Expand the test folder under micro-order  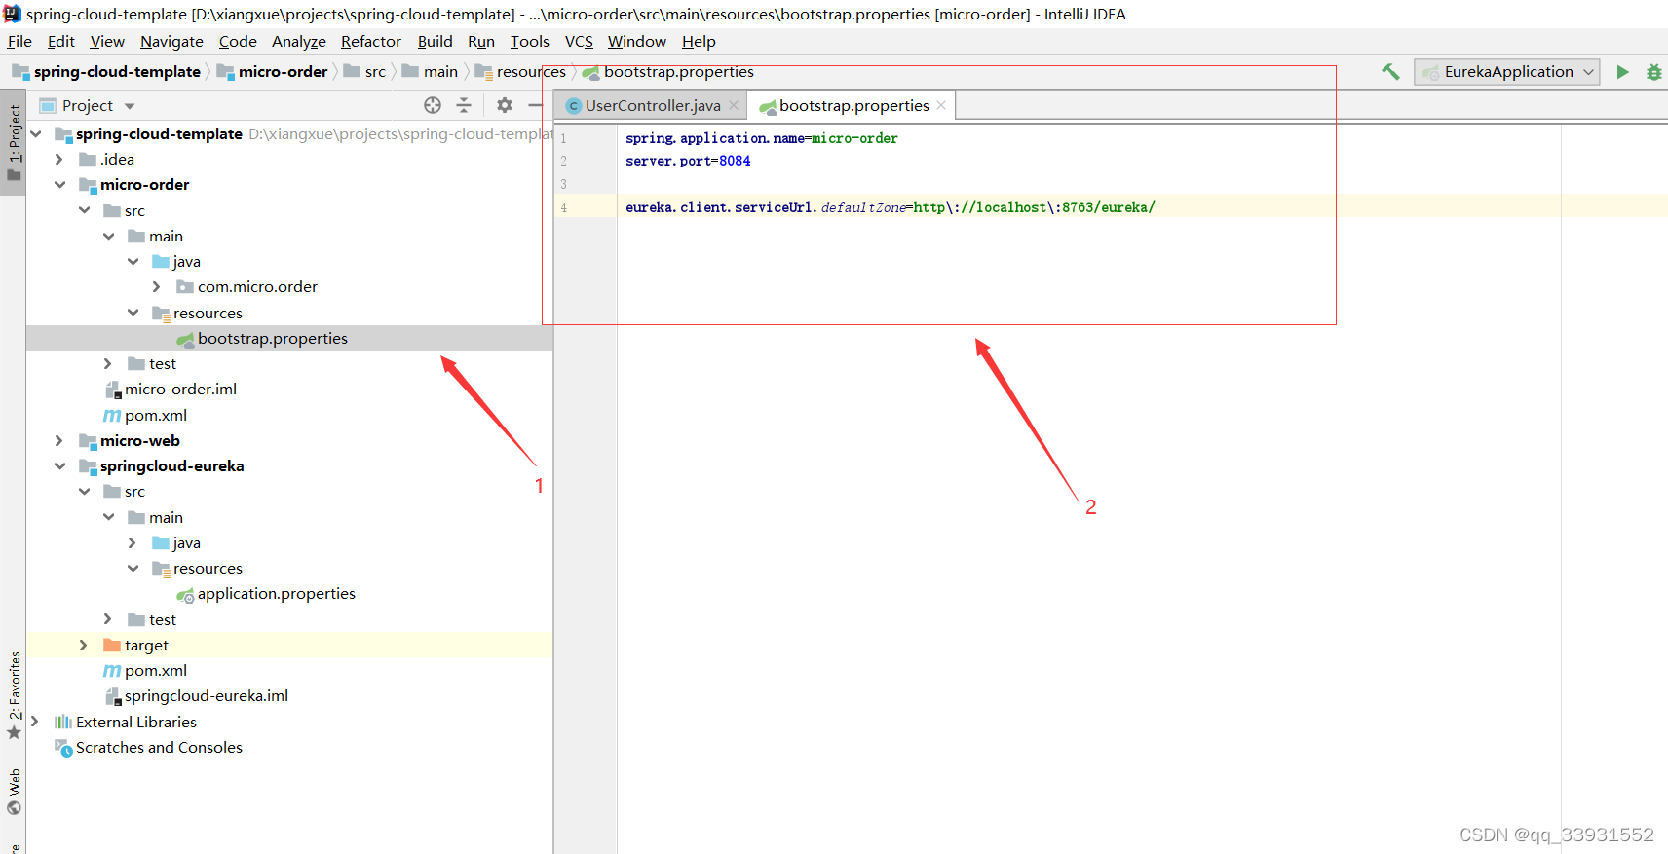[108, 363]
